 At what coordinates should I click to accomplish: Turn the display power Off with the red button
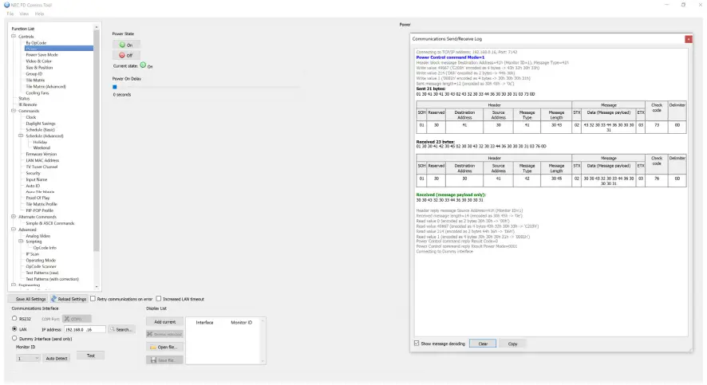[x=126, y=55]
